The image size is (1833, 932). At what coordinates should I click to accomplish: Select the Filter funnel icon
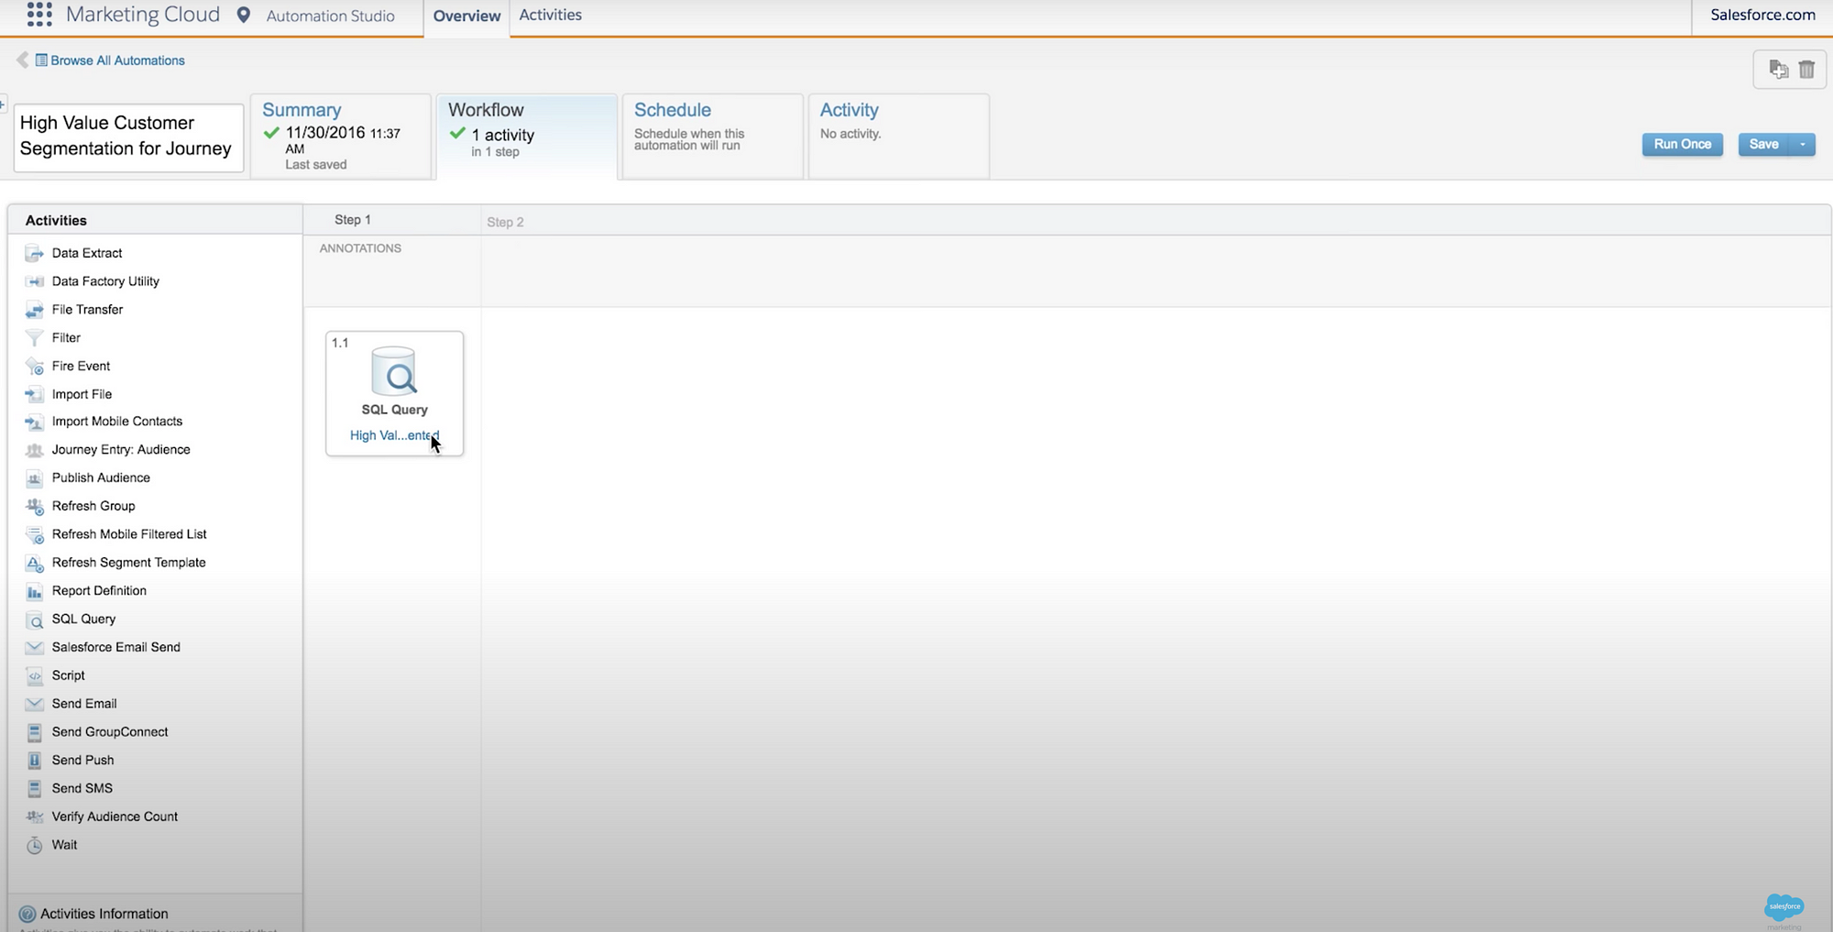tap(34, 338)
